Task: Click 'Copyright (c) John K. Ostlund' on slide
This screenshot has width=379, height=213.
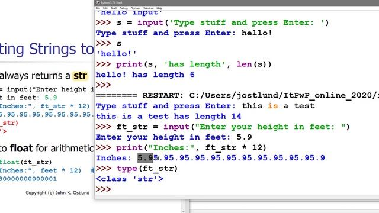Action: tap(57, 193)
